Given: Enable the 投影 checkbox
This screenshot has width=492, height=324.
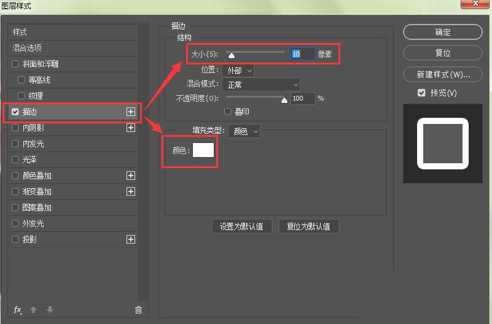Looking at the screenshot, I should [15, 239].
